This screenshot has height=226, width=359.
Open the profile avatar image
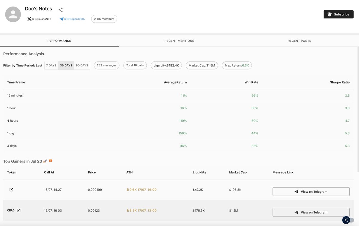pos(13,14)
